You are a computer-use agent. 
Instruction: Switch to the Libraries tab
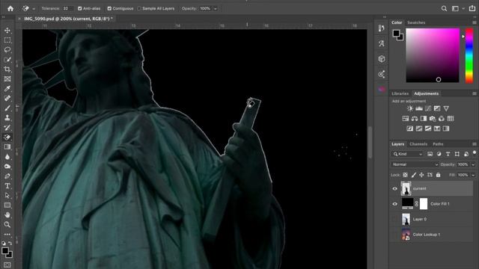(400, 93)
